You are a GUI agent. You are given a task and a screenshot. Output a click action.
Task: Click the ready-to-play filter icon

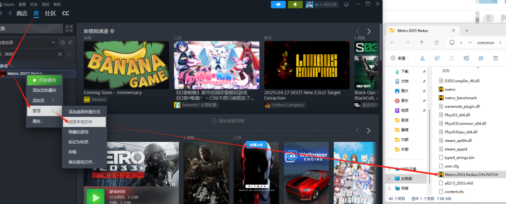(70, 42)
